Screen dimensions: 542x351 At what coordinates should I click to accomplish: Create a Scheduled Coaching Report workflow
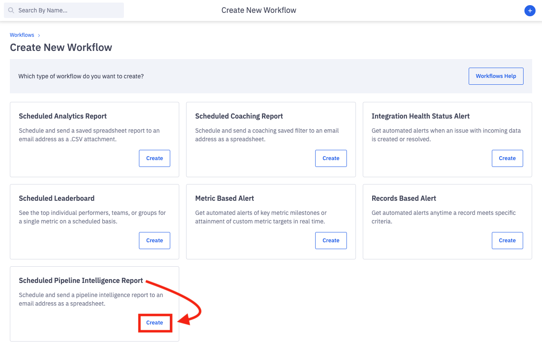331,158
